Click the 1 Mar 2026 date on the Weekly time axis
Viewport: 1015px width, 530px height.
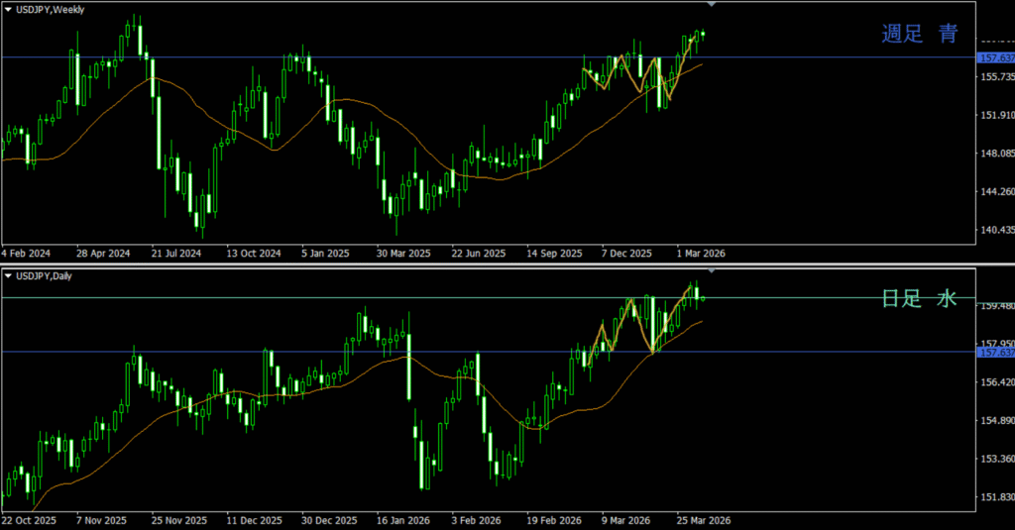[701, 253]
